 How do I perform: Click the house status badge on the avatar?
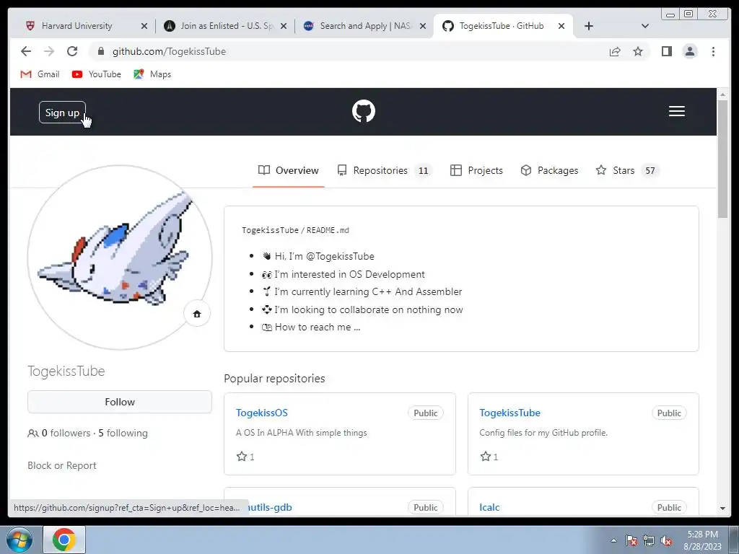(197, 314)
